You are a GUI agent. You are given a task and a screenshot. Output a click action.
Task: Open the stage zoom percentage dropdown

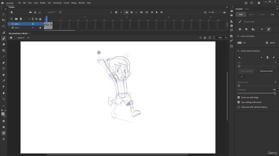click(x=226, y=38)
